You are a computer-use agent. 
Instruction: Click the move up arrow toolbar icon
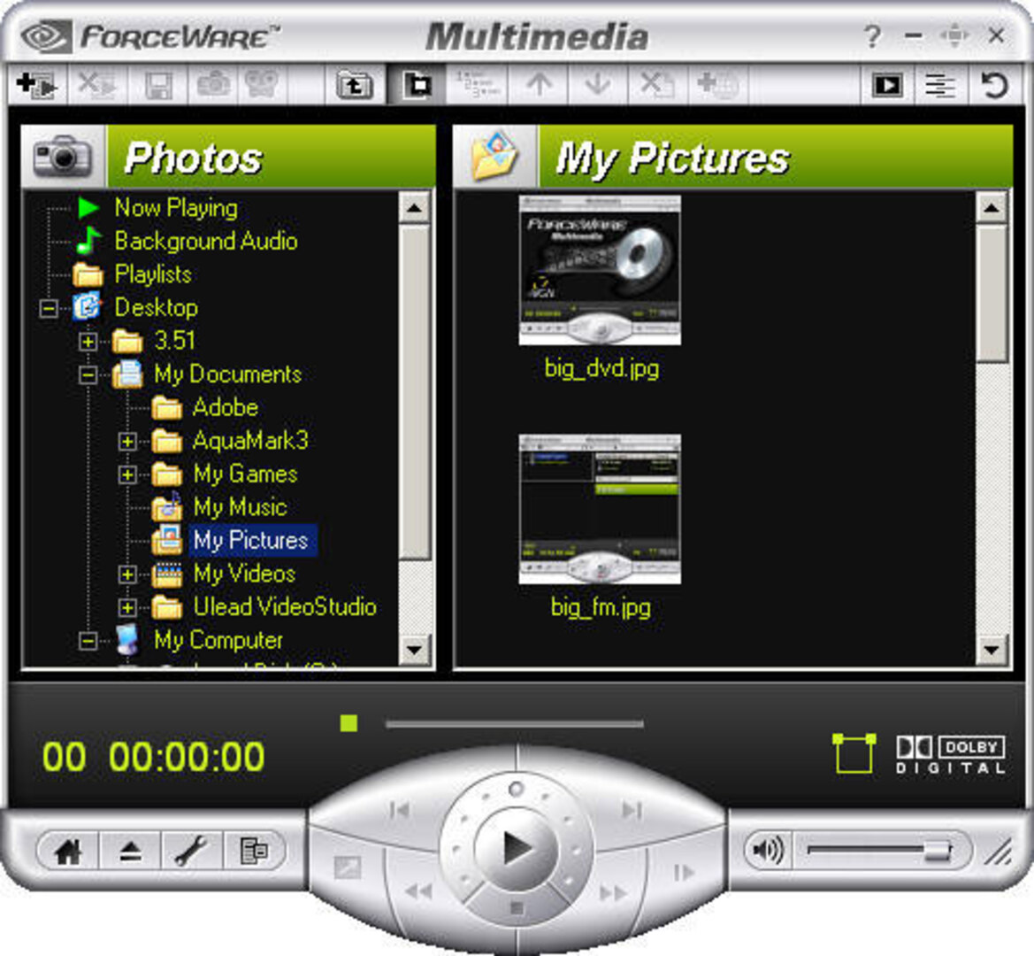pyautogui.click(x=539, y=85)
